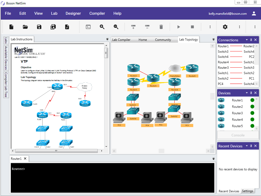Open the Settings gear icon
Image resolution: width=261 pixels, height=196 pixels.
tap(225, 27)
